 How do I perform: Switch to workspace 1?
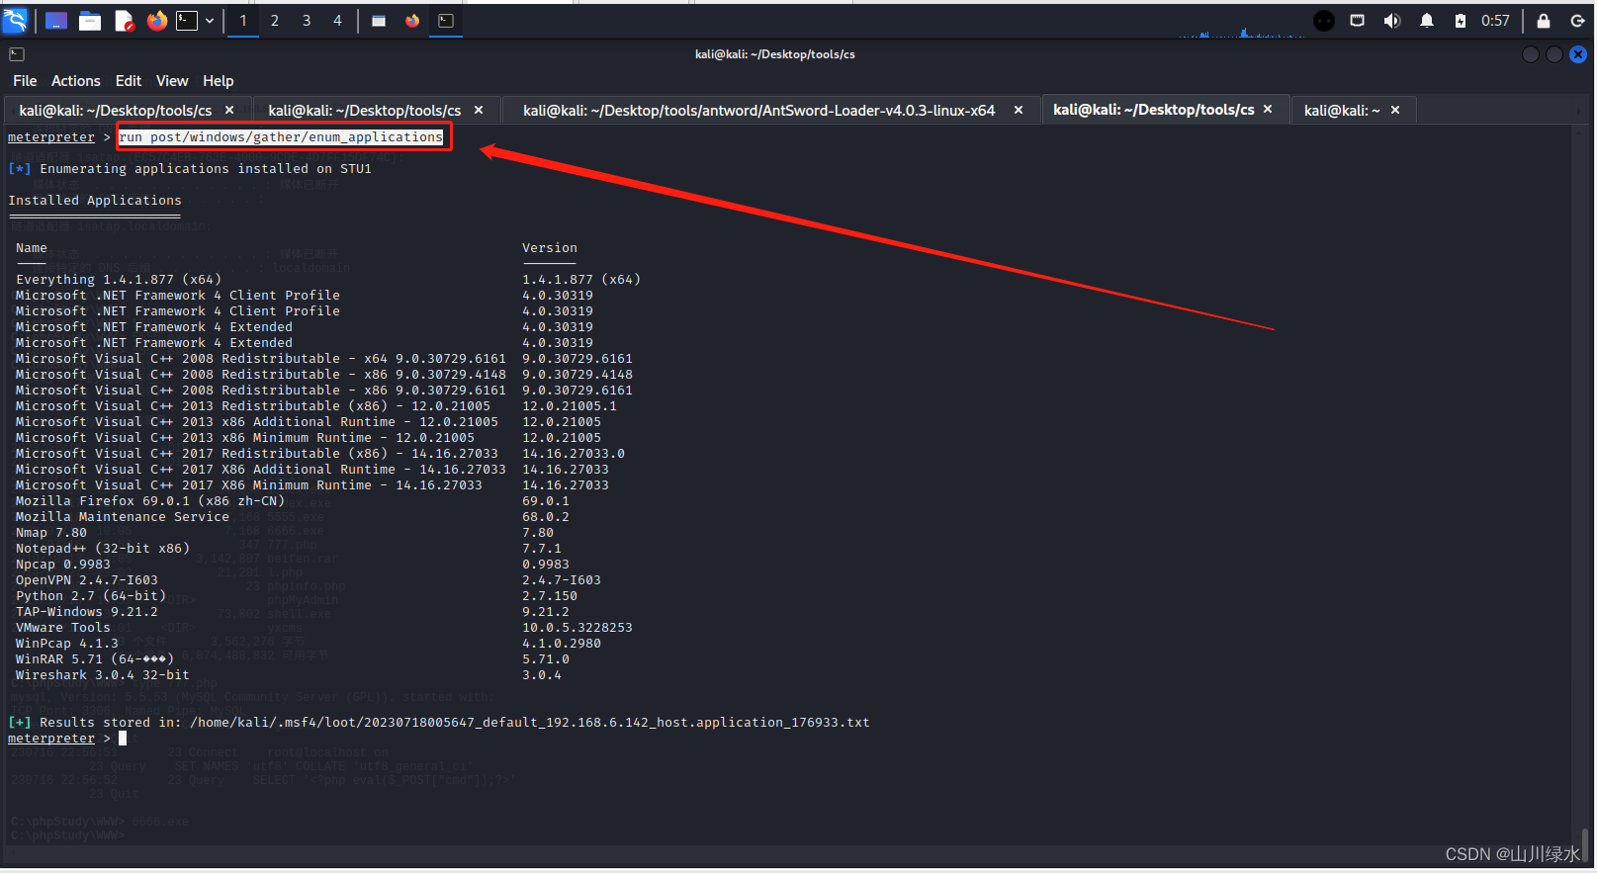[x=243, y=21]
